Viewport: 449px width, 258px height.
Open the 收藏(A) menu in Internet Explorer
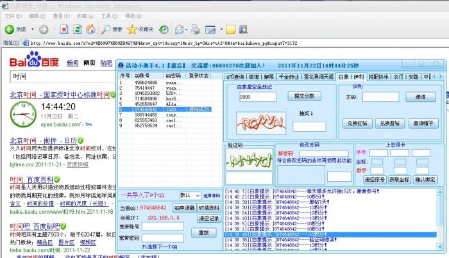pos(85,16)
